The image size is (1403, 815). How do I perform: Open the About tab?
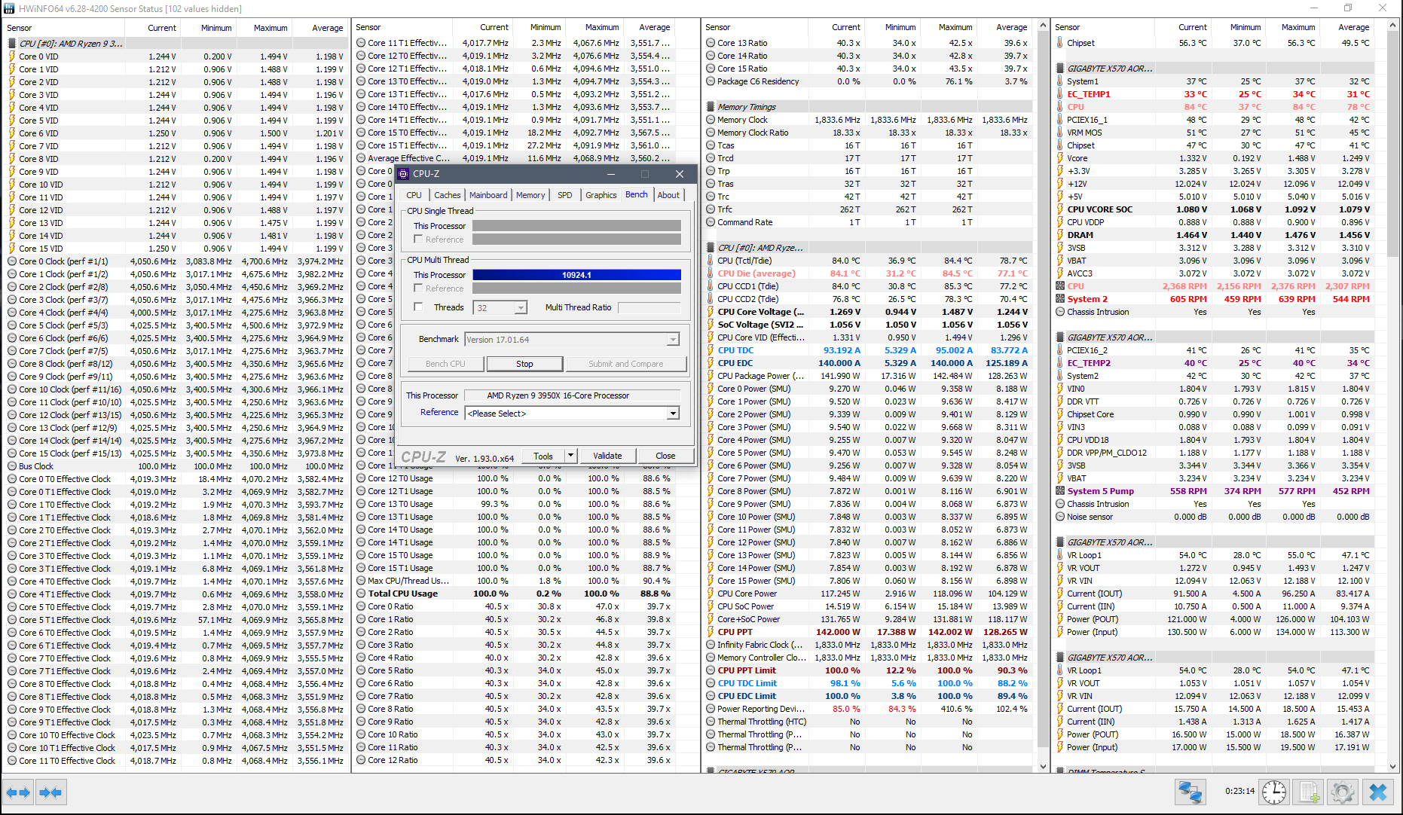tap(668, 195)
